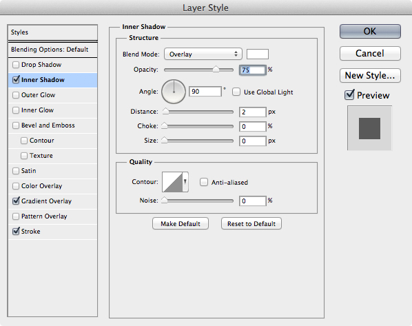Select the Bevel and Emboss label row

point(52,125)
